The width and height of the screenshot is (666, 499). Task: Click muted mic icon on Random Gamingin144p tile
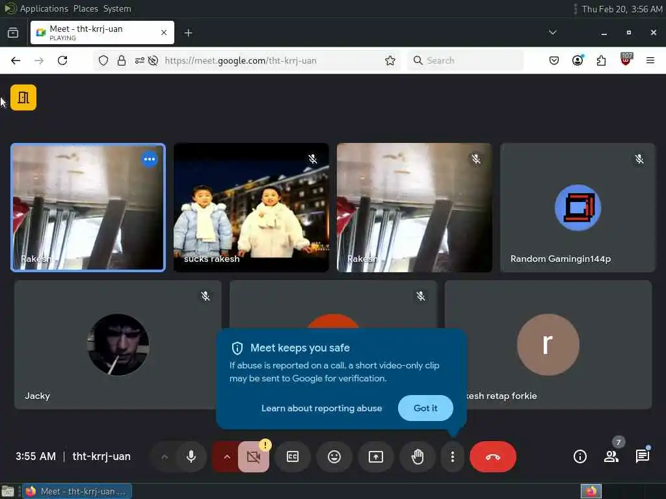point(639,159)
